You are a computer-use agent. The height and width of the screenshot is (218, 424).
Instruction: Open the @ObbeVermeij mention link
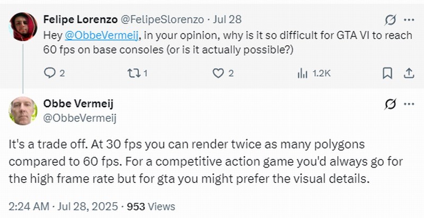tap(102, 36)
